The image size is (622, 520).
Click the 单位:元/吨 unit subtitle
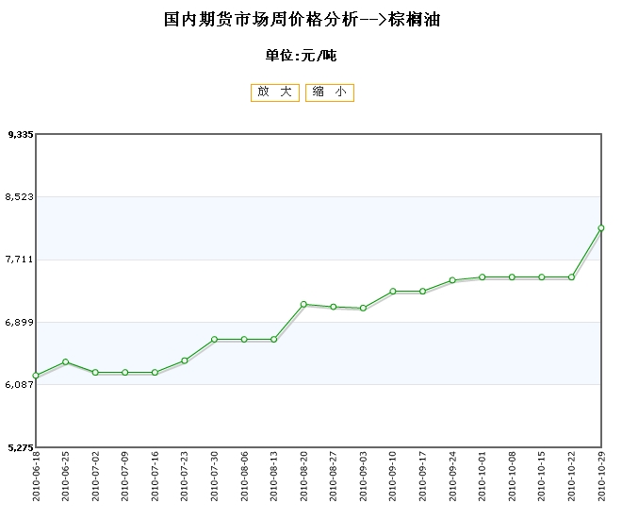302,56
